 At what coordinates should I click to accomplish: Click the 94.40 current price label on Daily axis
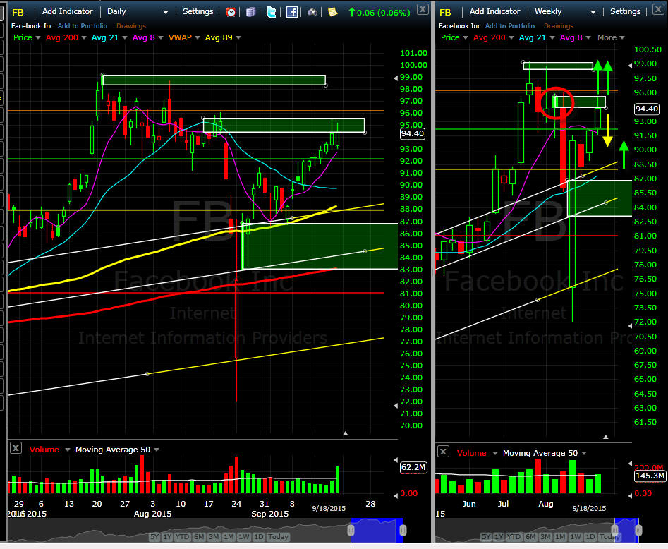point(413,134)
